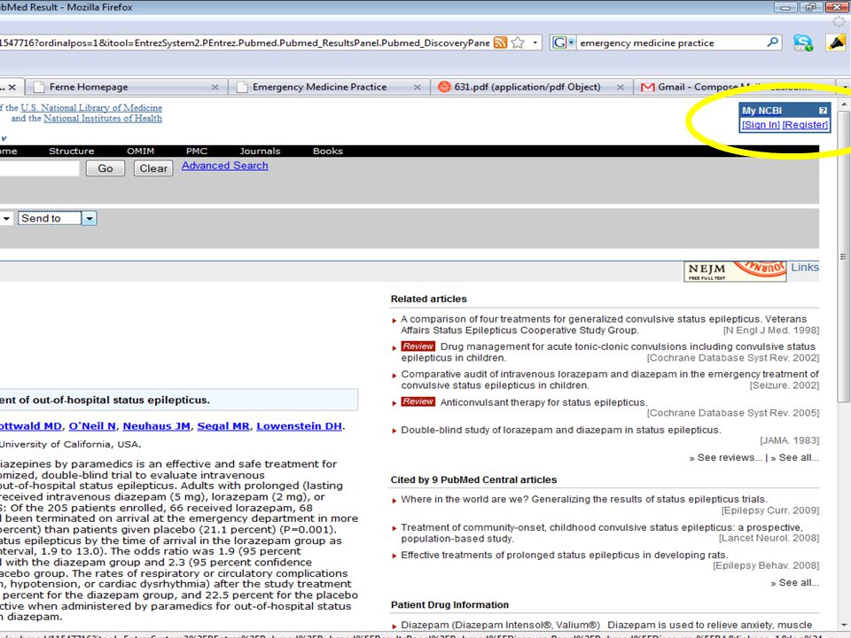Image resolution: width=851 pixels, height=638 pixels.
Task: Click author Segal MR
Action: tap(223, 426)
